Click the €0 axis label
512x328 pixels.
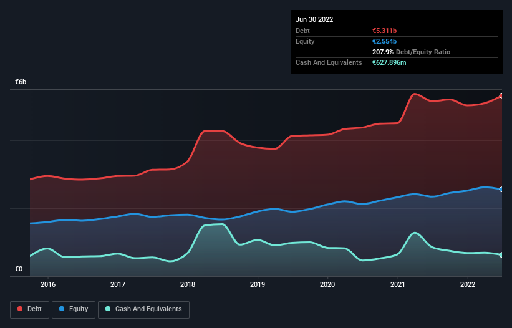click(x=19, y=269)
